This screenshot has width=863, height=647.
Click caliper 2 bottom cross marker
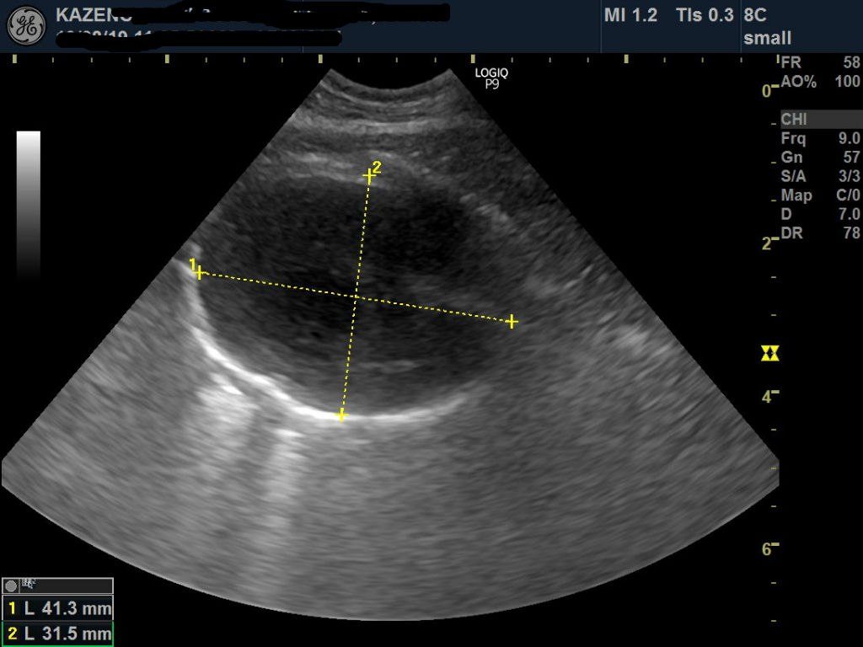[341, 414]
